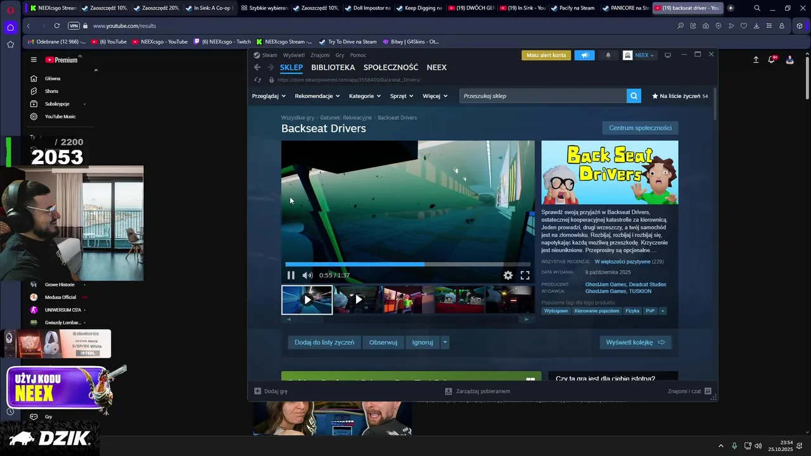Open the Wszystkie gry breadcrumb
Viewport: 811px width, 456px height.
298,118
